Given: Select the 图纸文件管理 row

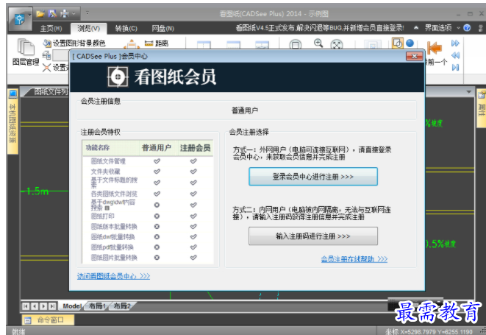Looking at the screenshot, I should coord(148,161).
